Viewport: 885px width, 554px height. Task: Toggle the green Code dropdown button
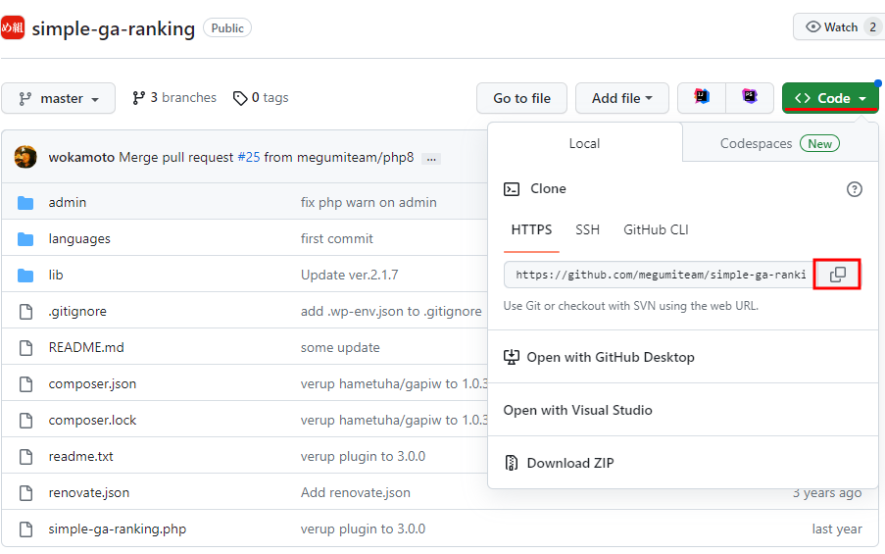click(830, 98)
